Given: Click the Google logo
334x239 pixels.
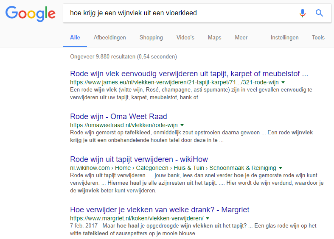Looking at the screenshot, I should pos(31,14).
